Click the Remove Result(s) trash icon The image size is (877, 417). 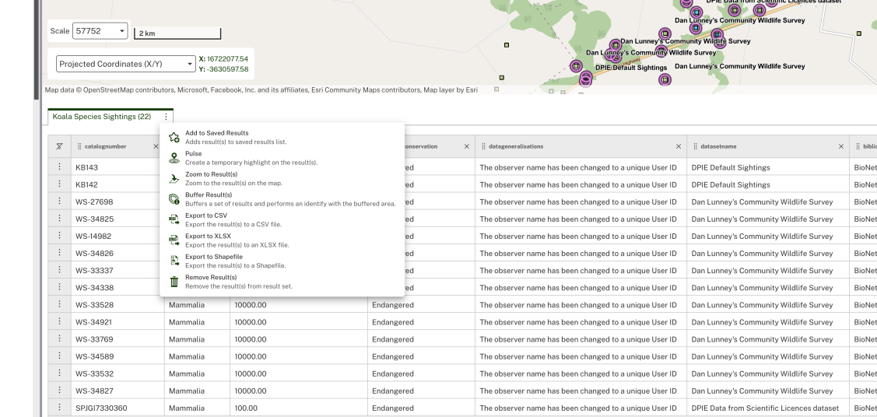pos(174,282)
